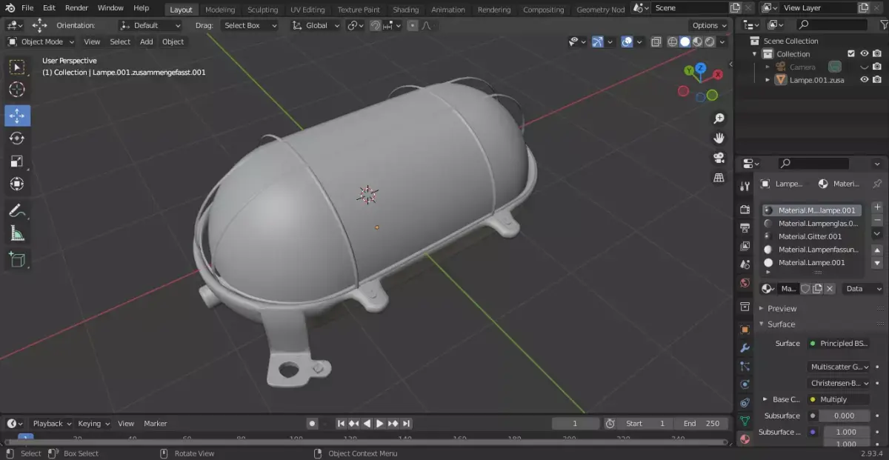The width and height of the screenshot is (889, 460).
Task: Open Multiscatter GGX distribution dropdown
Action: (839, 367)
